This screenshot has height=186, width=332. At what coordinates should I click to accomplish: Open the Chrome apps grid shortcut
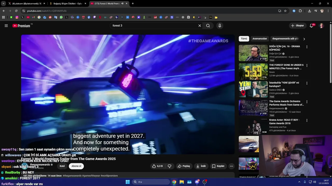pyautogui.click(x=3, y=17)
